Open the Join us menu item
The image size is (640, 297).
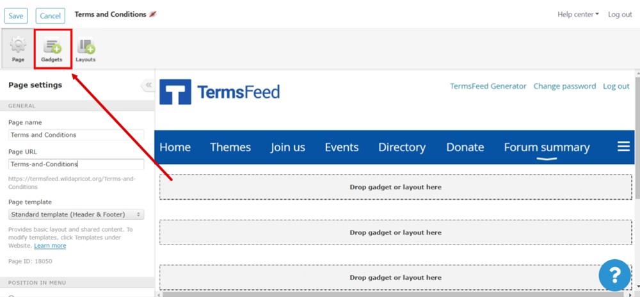coord(288,147)
